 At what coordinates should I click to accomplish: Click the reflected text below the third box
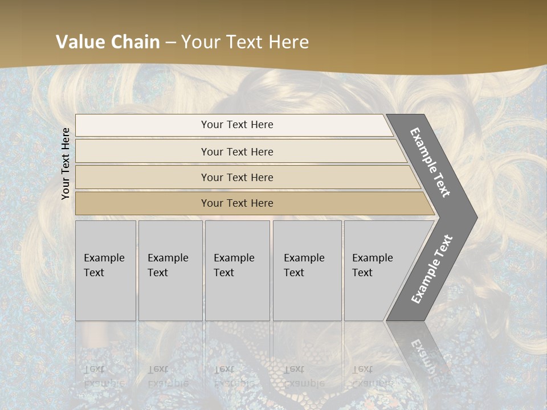point(234,376)
